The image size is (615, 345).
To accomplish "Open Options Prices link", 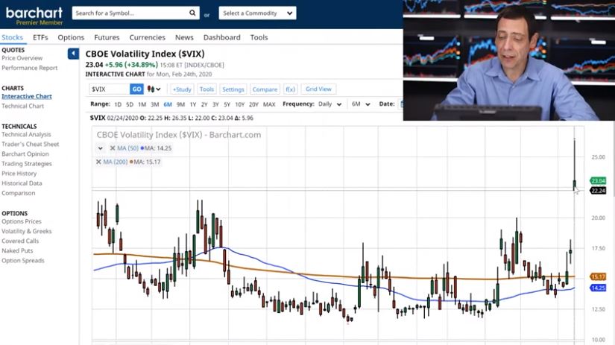I will (21, 221).
